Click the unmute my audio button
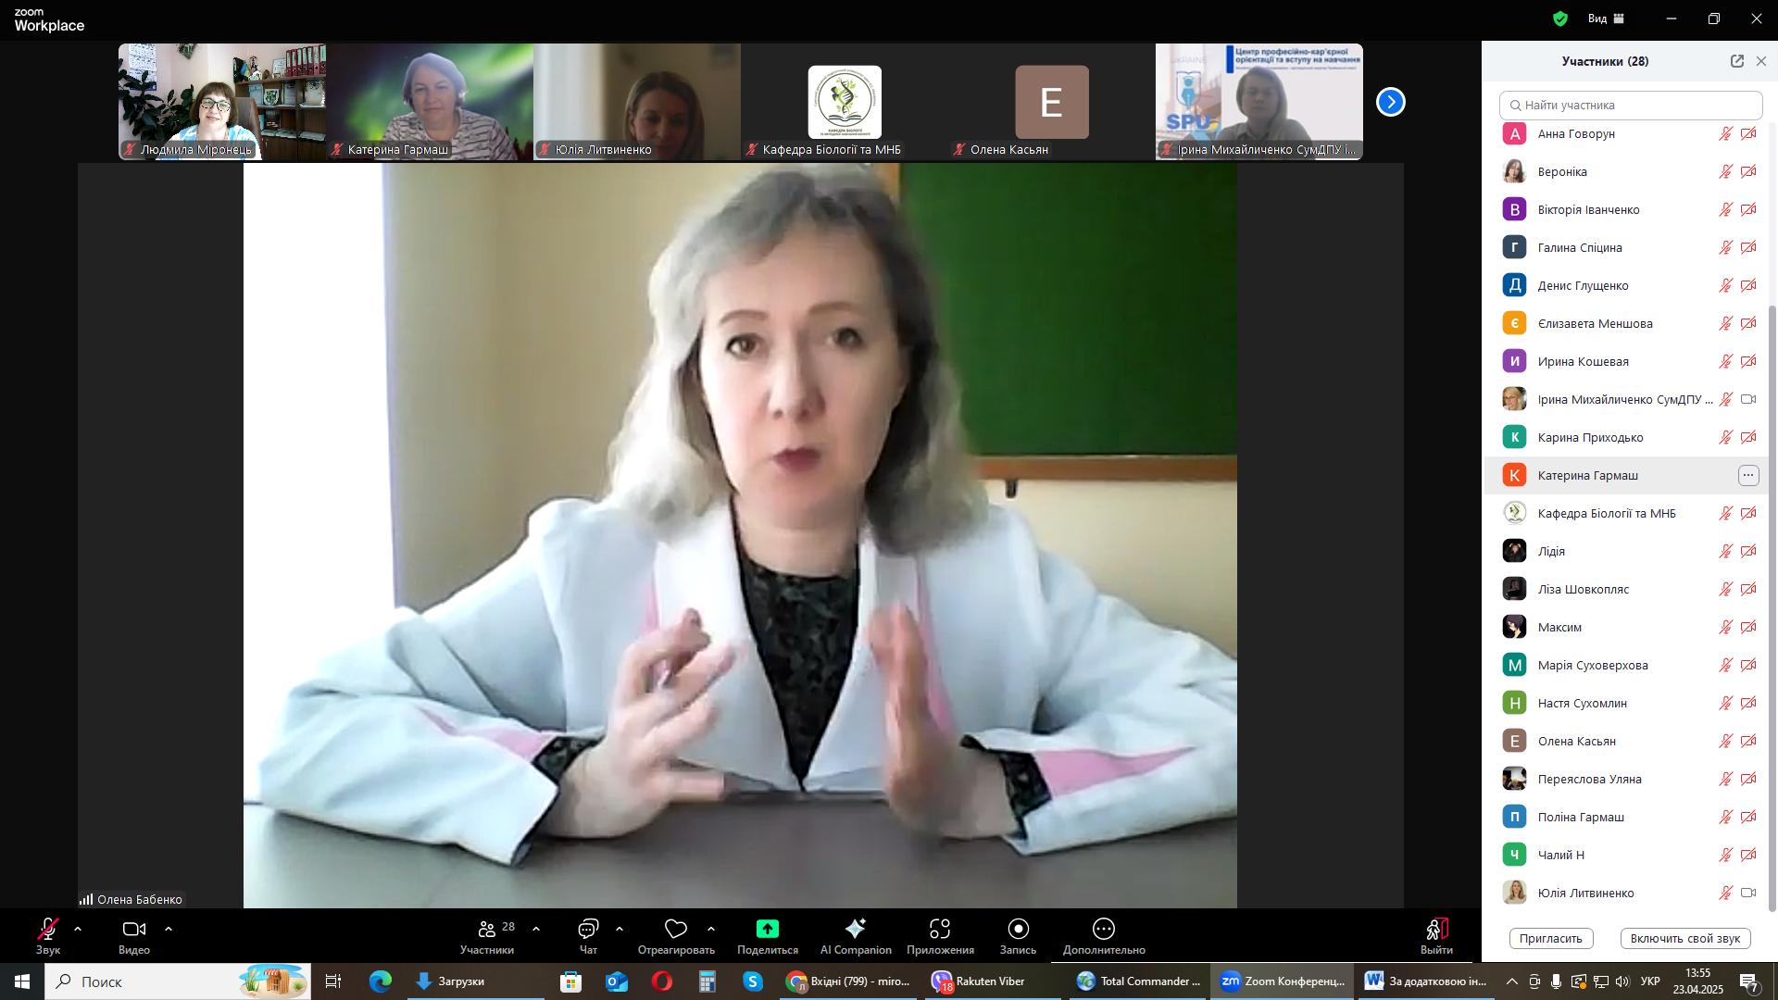 pyautogui.click(x=1684, y=938)
